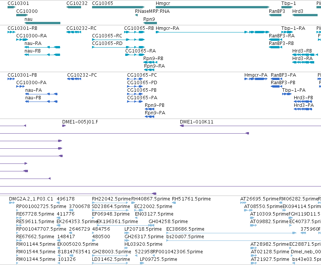This screenshot has height=265, width=321.
Task: Click the LD31462.5prime EST label
Action: click(x=111, y=259)
